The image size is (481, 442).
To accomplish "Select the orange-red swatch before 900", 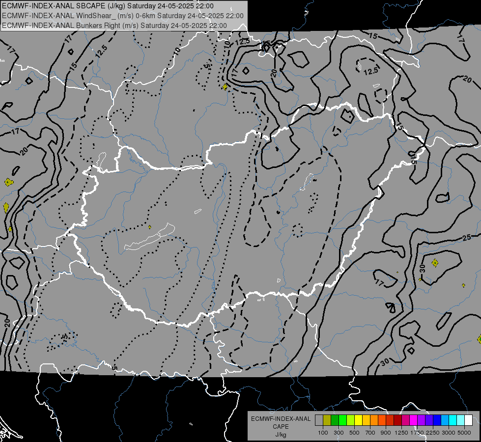I will (382, 420).
